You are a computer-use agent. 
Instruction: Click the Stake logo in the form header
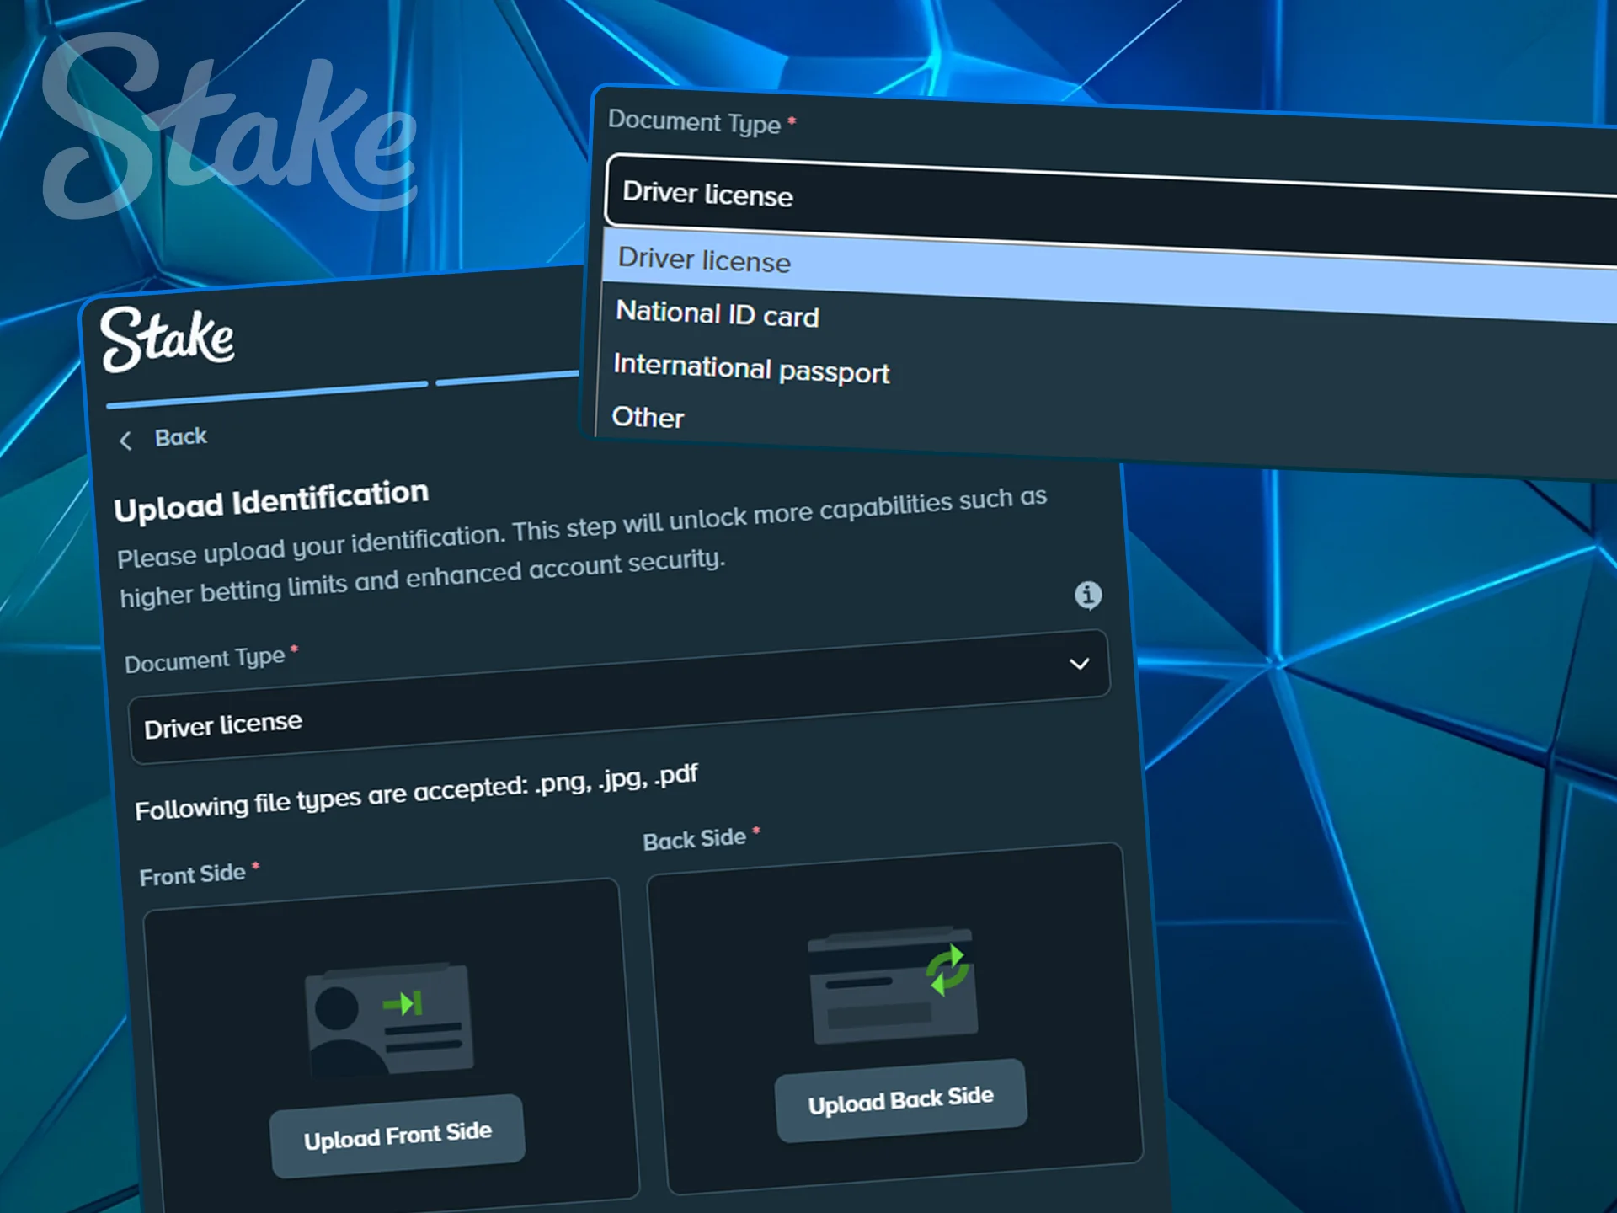pyautogui.click(x=168, y=339)
